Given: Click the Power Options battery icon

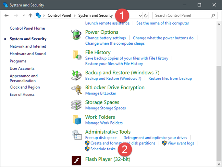Looking at the screenshot, I should tap(76, 35).
